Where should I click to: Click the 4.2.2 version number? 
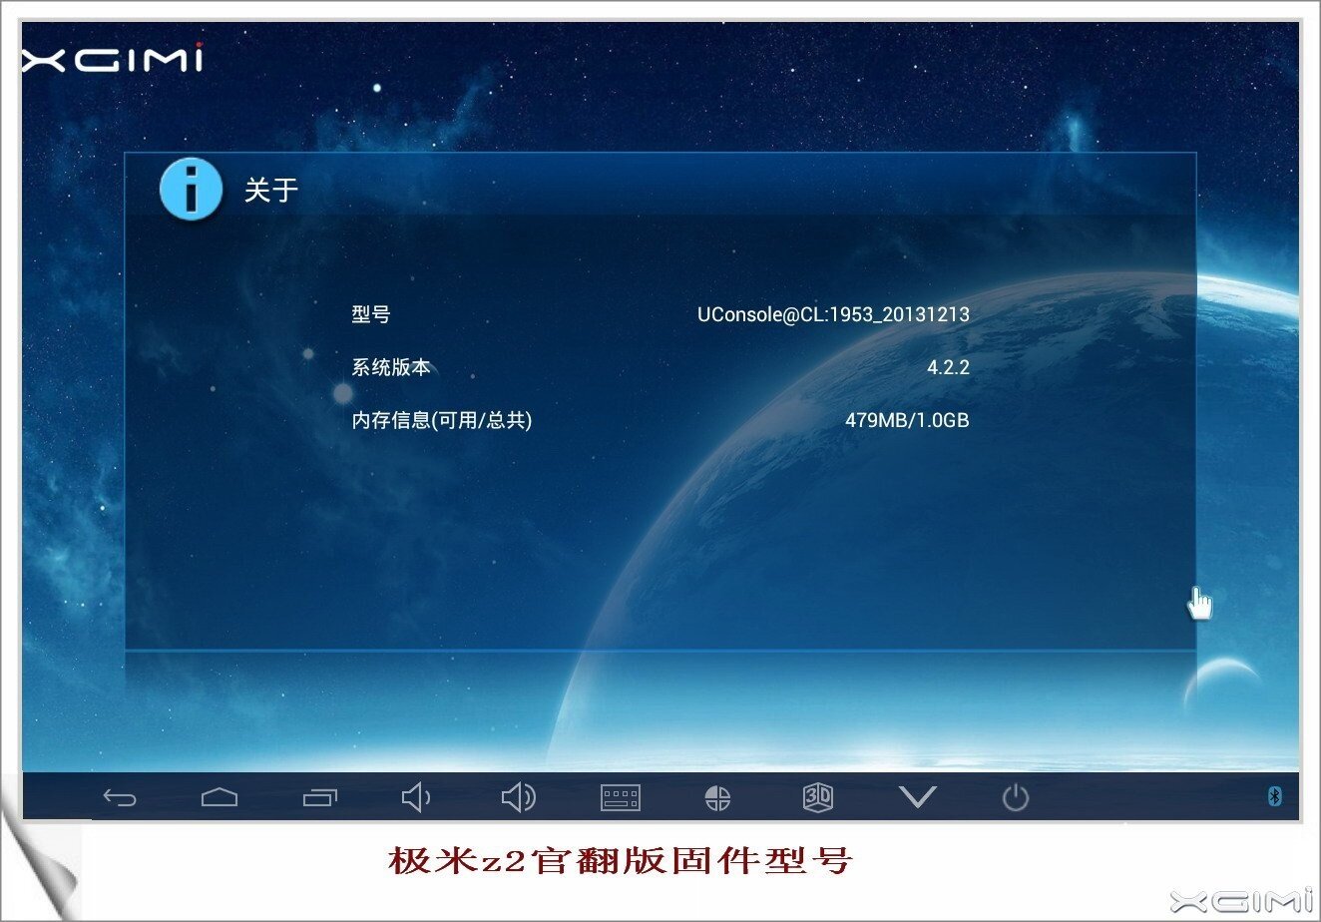(948, 367)
